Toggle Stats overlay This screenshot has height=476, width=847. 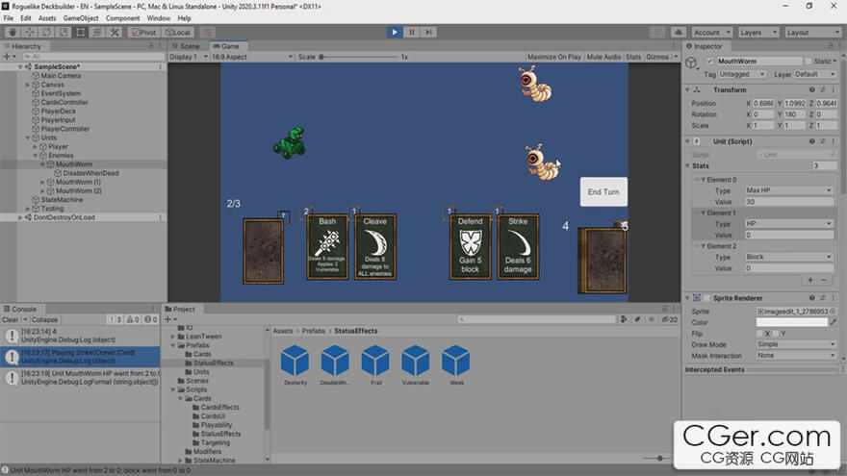[633, 57]
